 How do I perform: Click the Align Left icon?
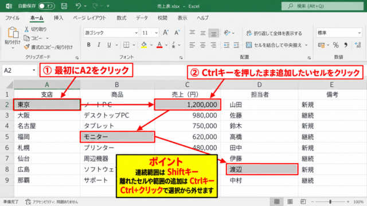[x=192, y=45]
